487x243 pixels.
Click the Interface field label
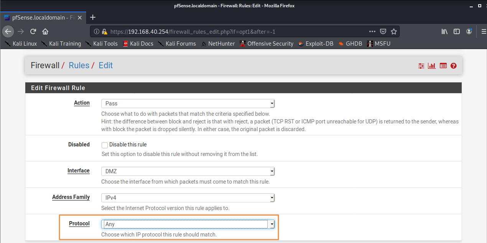pos(79,171)
